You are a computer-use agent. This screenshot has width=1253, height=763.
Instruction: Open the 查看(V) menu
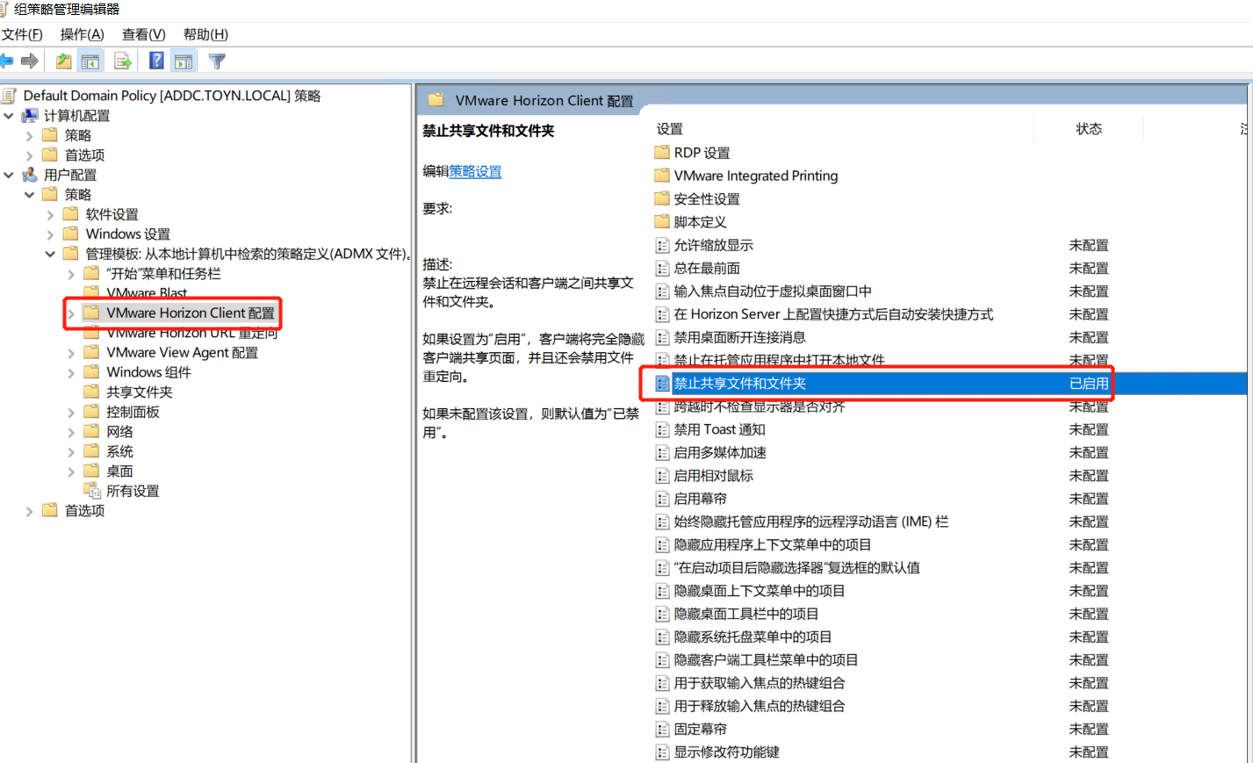[x=143, y=34]
